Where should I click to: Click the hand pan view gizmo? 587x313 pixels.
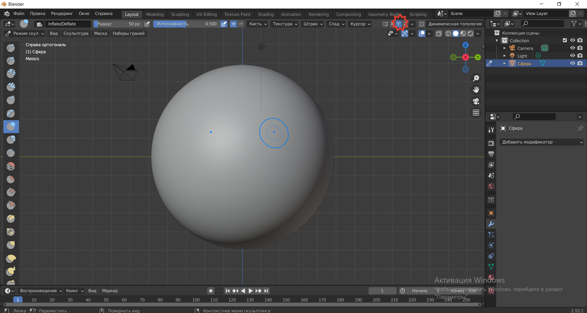point(476,89)
